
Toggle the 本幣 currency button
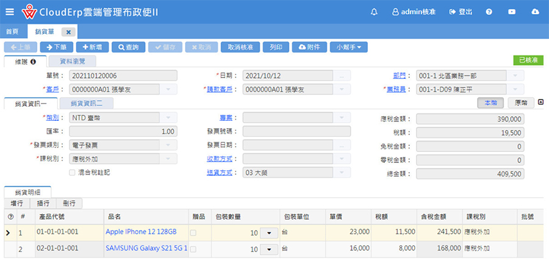(x=491, y=103)
